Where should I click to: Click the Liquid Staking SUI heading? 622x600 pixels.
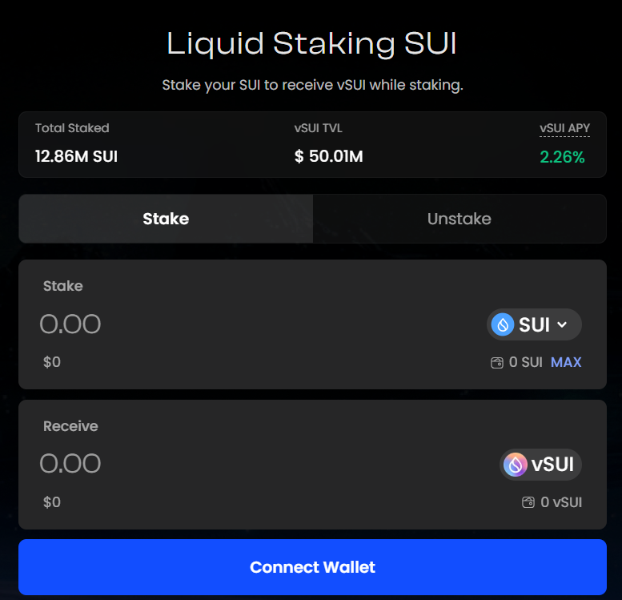pos(311,43)
